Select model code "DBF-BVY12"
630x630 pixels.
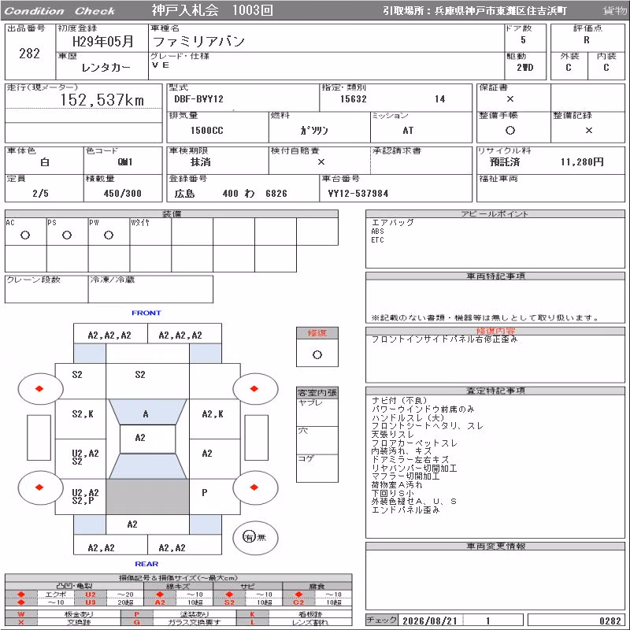198,99
